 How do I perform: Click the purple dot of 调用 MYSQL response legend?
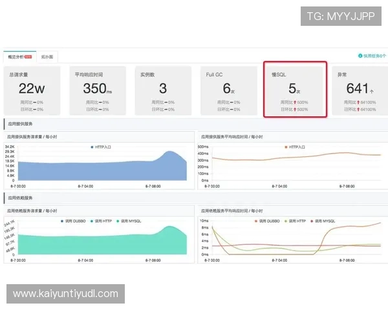point(312,222)
